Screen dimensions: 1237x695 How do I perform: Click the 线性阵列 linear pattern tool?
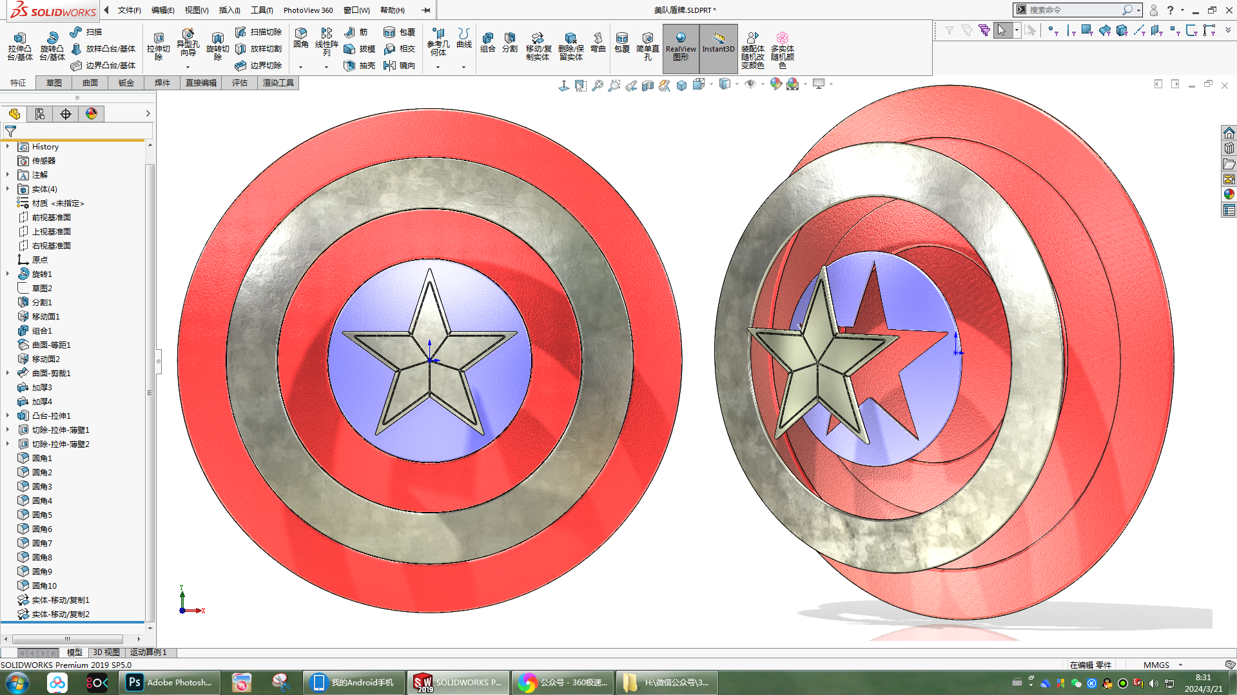(x=327, y=42)
